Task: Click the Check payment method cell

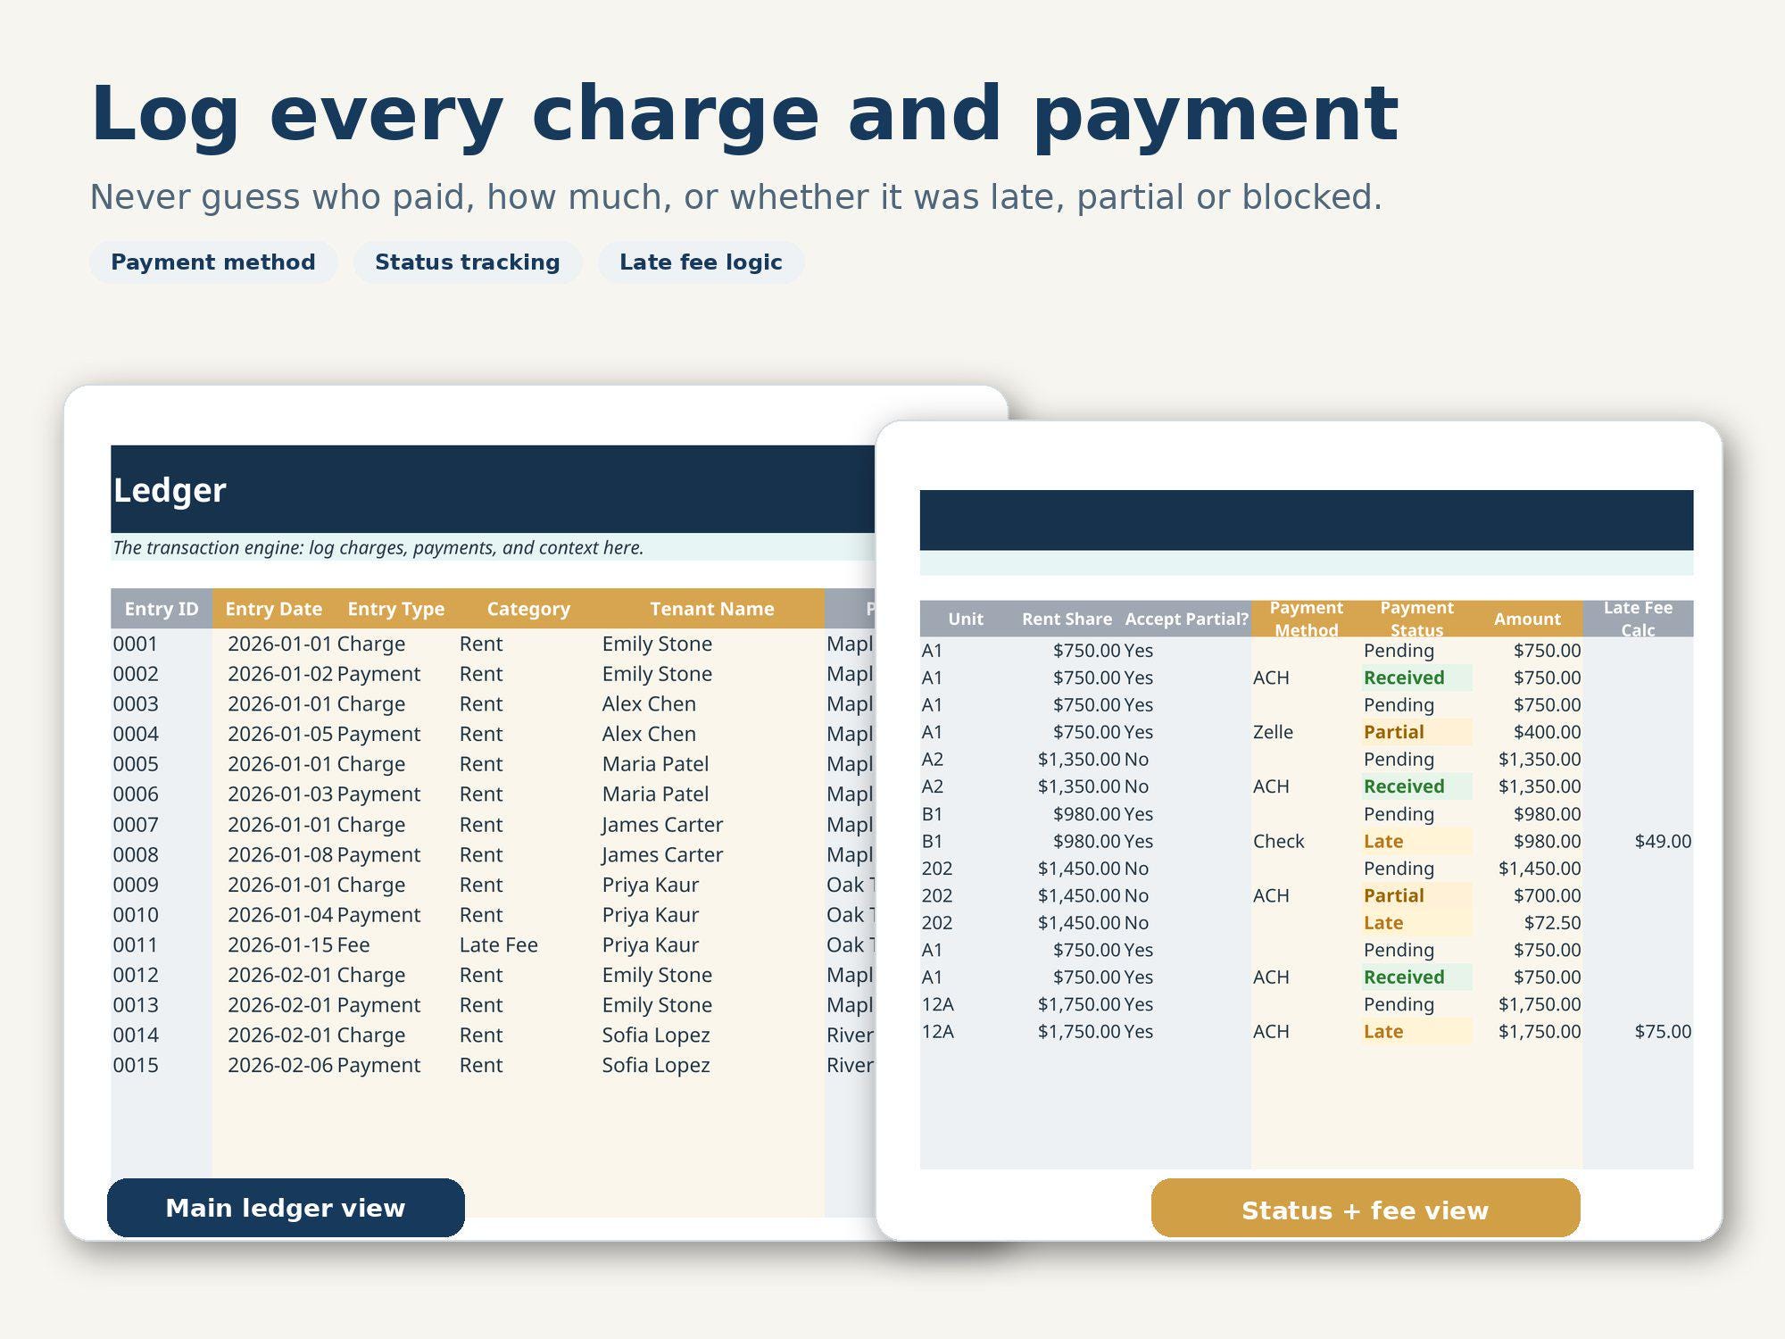Action: pyautogui.click(x=1279, y=841)
